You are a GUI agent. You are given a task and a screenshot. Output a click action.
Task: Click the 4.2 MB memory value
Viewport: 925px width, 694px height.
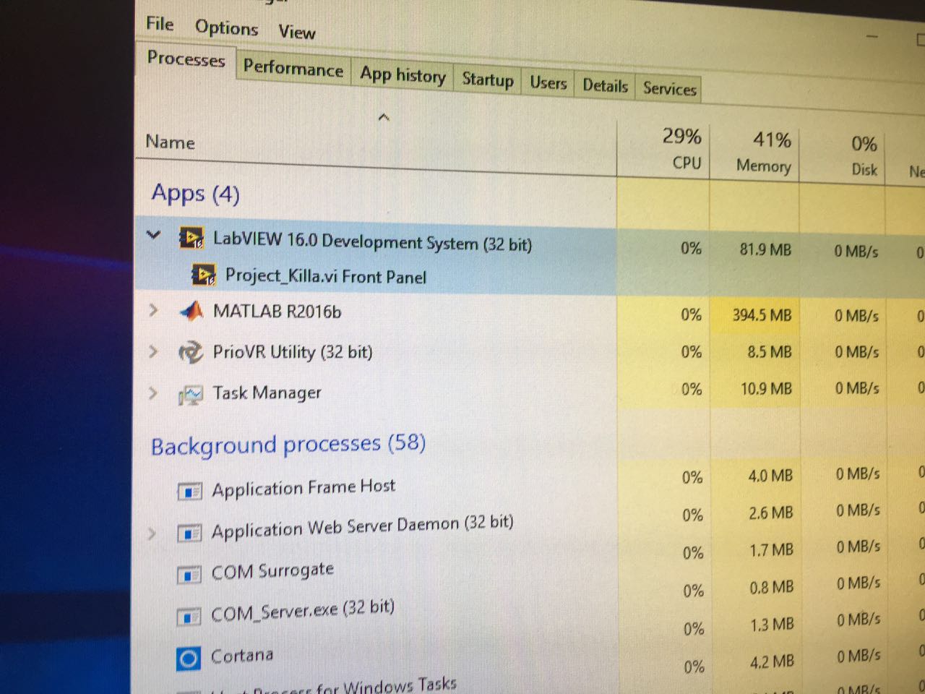coord(772,661)
